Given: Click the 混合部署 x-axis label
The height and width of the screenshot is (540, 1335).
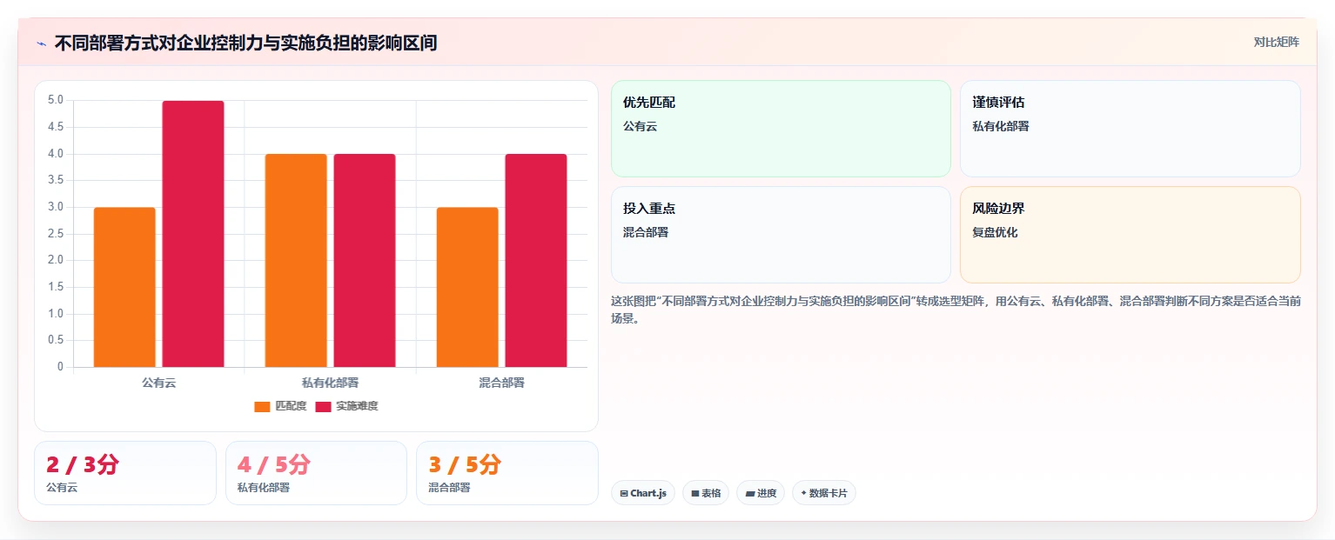Looking at the screenshot, I should [501, 383].
